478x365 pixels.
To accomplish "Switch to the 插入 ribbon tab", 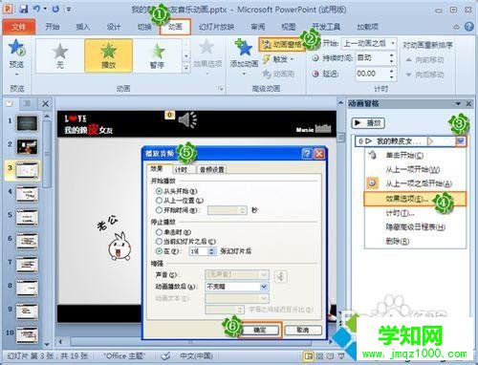I will (x=83, y=27).
